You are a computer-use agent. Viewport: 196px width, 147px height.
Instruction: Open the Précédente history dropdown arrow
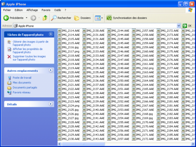click(27, 18)
